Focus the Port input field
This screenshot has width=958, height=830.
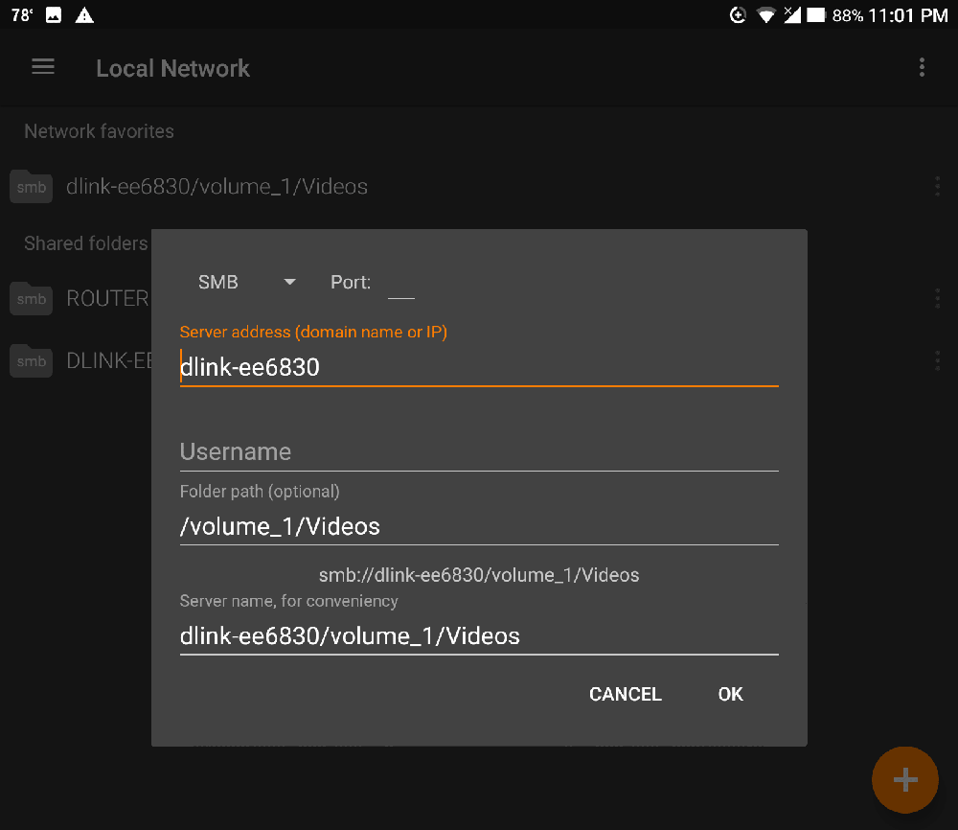coord(401,283)
